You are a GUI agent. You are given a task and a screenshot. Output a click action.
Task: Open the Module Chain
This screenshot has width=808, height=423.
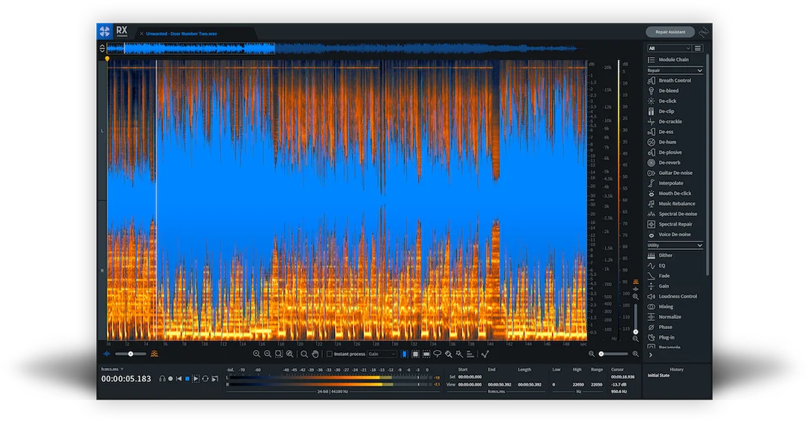pyautogui.click(x=670, y=60)
